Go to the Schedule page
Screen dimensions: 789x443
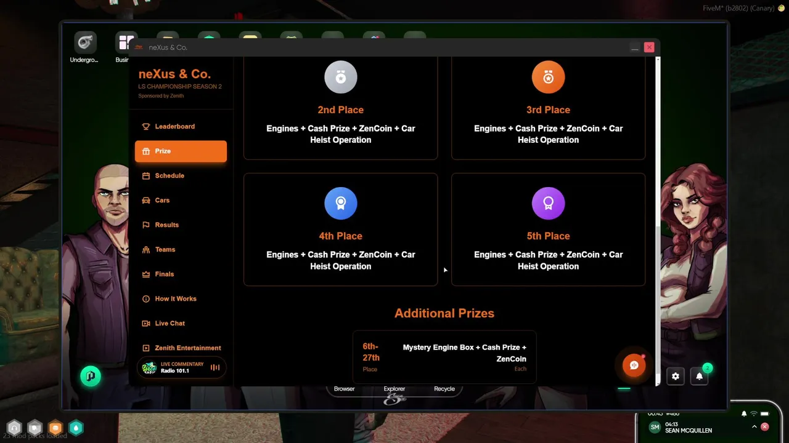(x=181, y=175)
